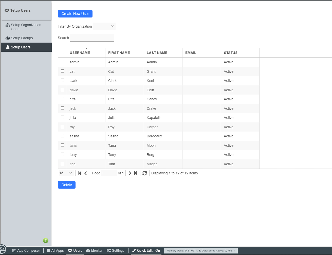The image size is (332, 255).
Task: Click the Page number input field
Action: [109, 173]
